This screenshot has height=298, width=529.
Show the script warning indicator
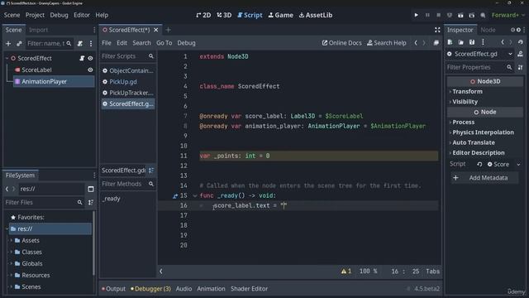point(346,272)
